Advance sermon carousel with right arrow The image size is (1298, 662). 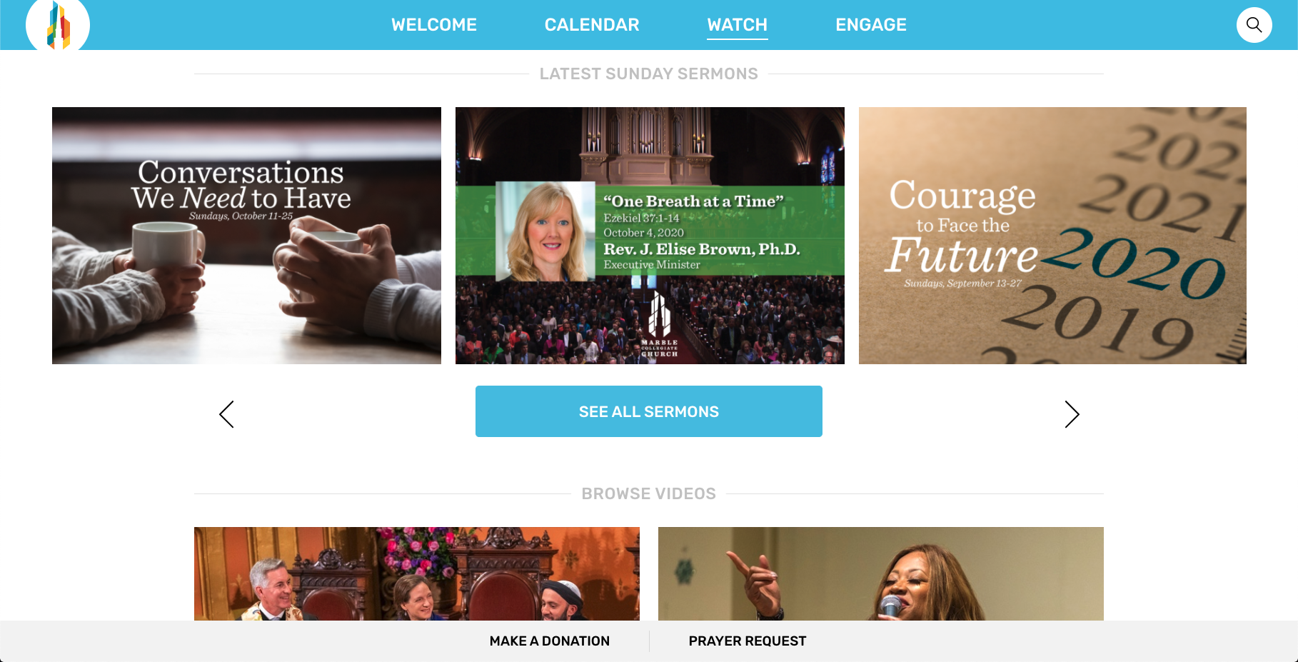click(x=1072, y=414)
